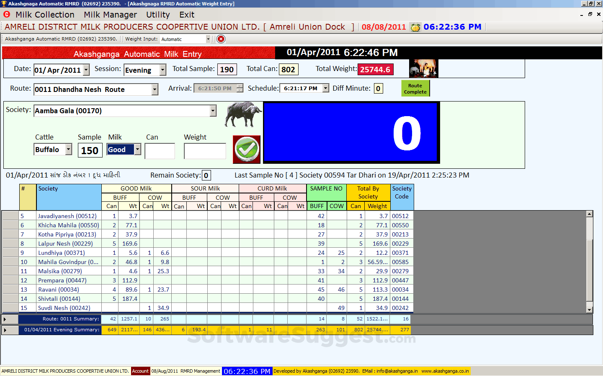
Task: Click the arrow beside Route 0011 Summary row
Action: click(x=5, y=319)
